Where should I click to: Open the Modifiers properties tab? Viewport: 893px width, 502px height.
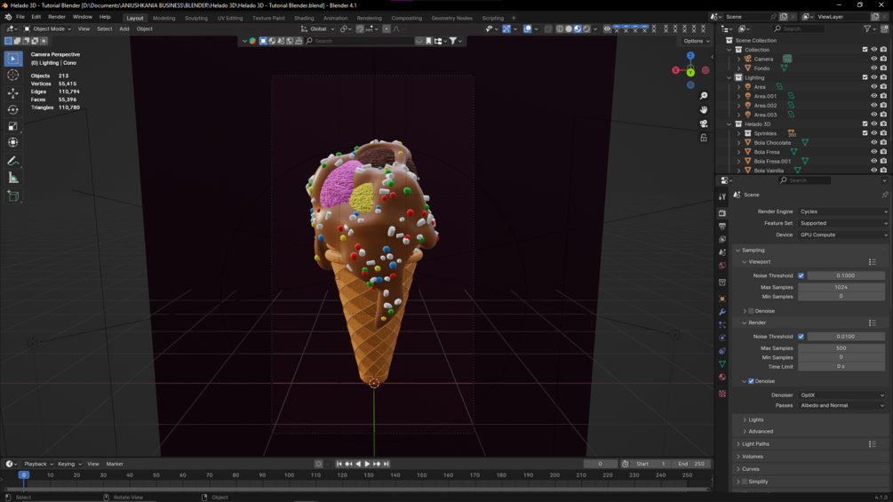coord(722,312)
